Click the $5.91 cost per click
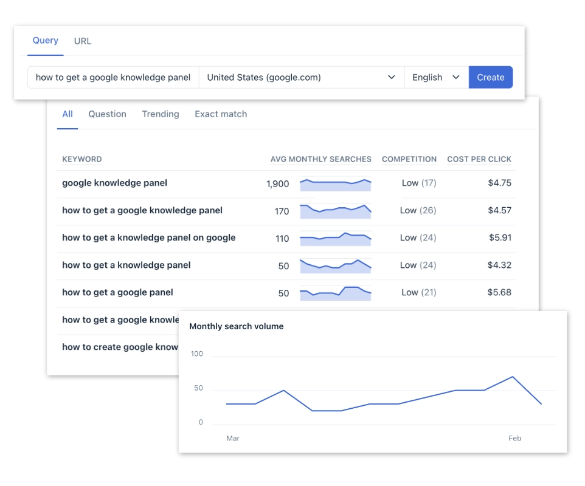This screenshot has width=585, height=486. pos(500,238)
